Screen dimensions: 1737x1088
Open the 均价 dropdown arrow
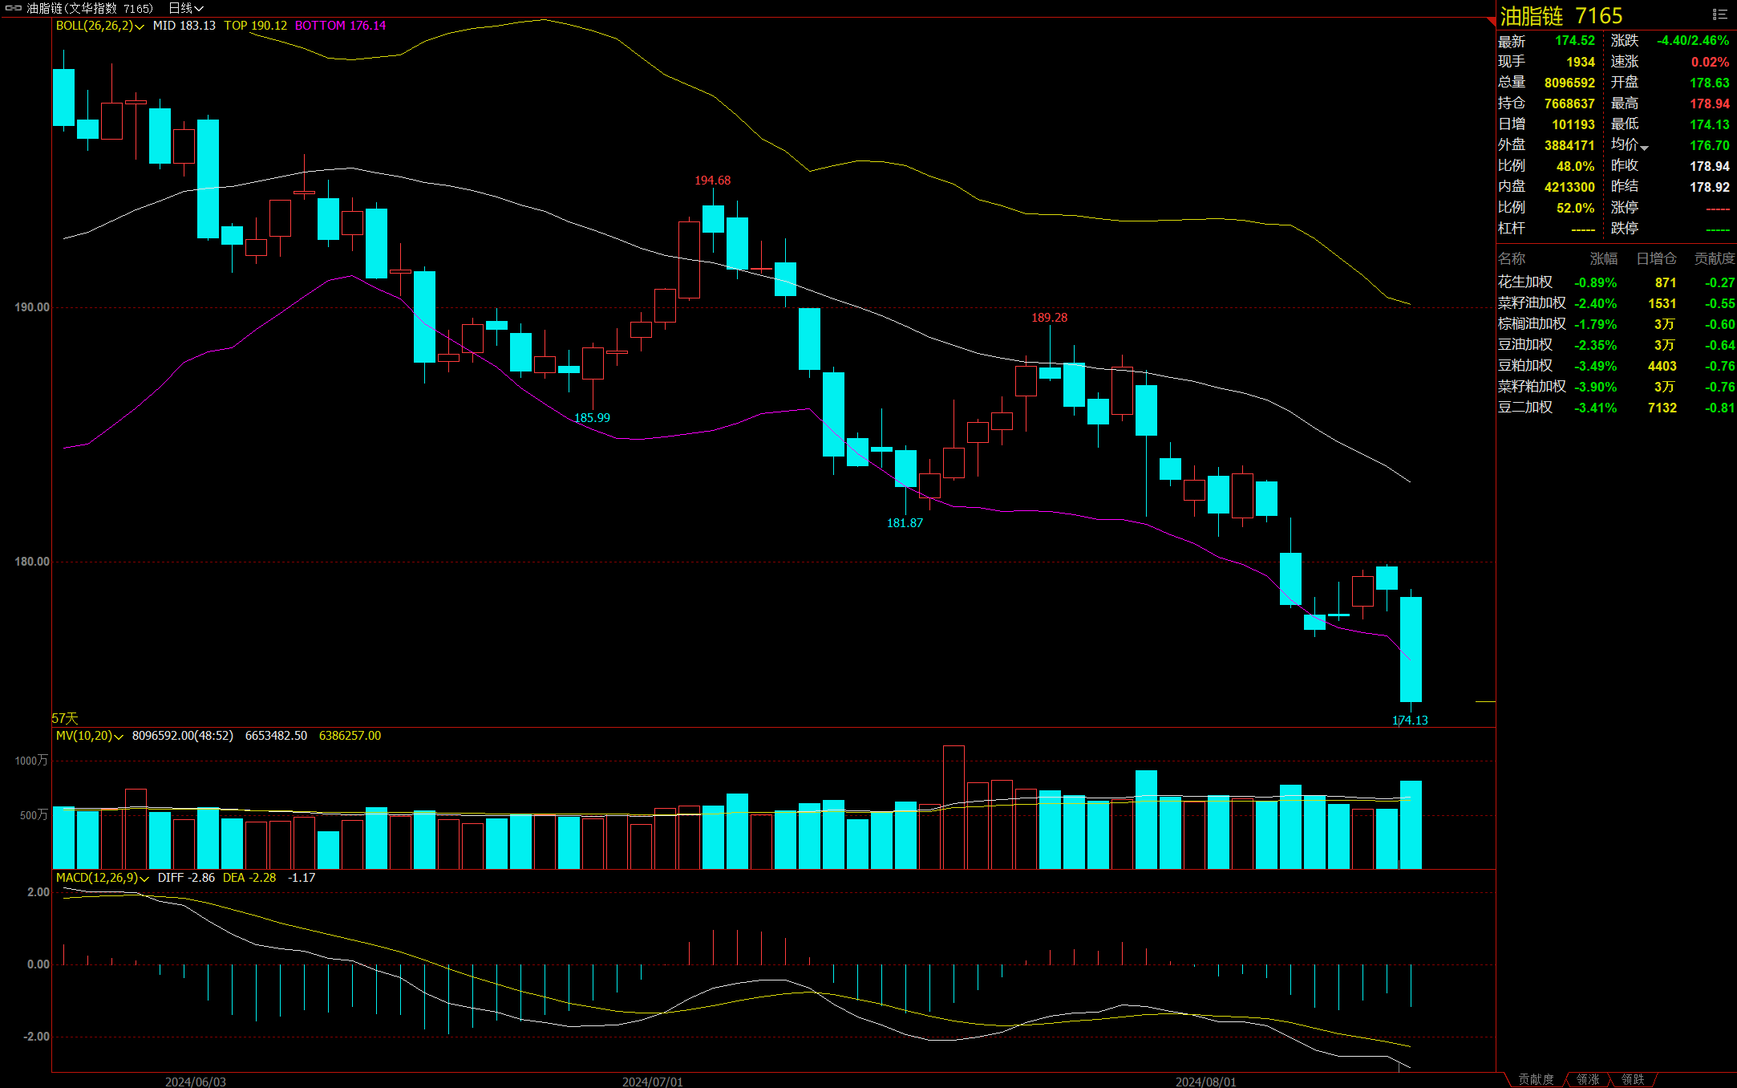pos(1644,148)
